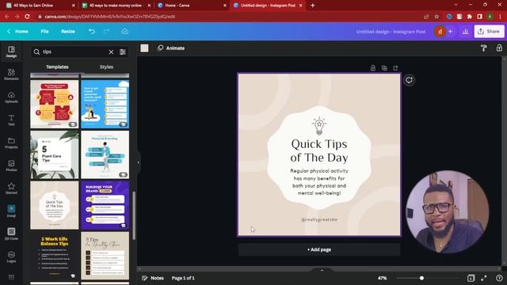Select the Personal Branding template
507x285 pixels.
[105, 154]
